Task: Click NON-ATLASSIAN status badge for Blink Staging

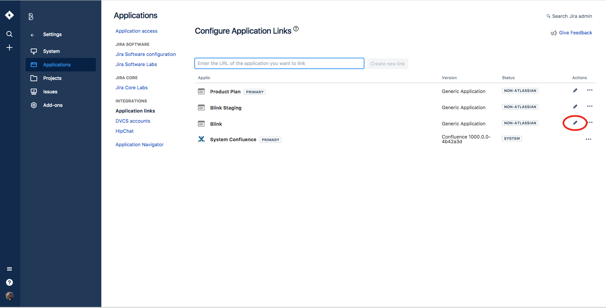Action: pos(520,107)
